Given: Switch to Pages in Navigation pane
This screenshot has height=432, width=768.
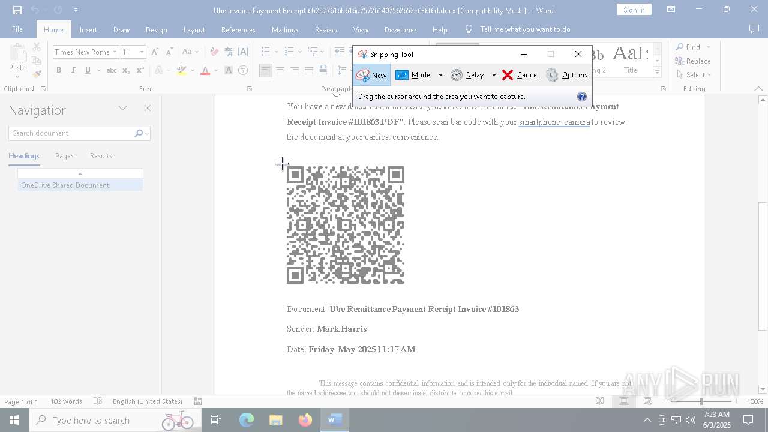Looking at the screenshot, I should coord(64,156).
